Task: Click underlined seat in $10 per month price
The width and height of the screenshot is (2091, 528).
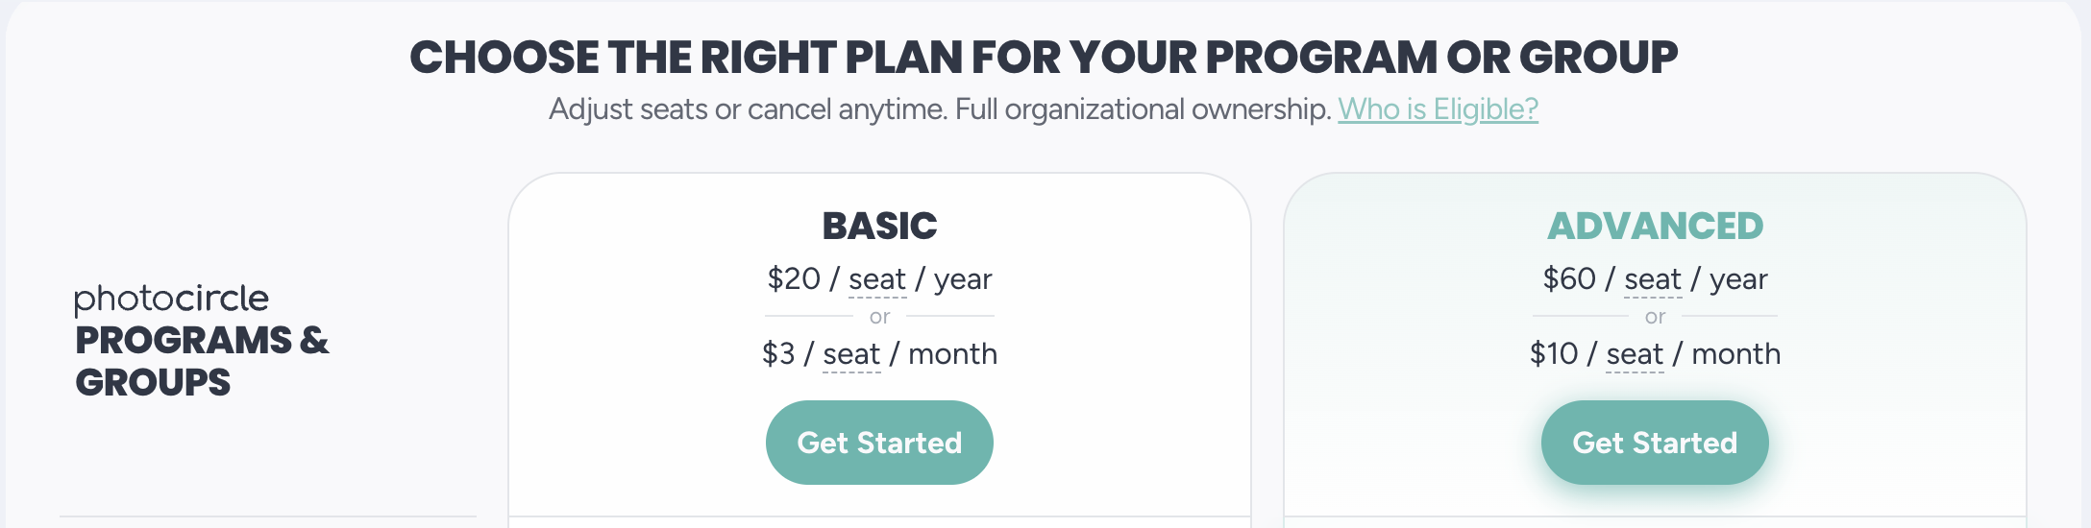Action: [1635, 354]
